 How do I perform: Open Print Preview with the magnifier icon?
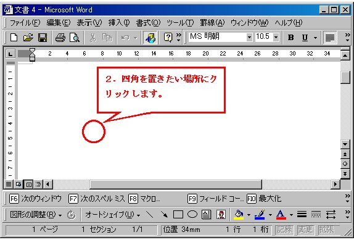coord(74,38)
